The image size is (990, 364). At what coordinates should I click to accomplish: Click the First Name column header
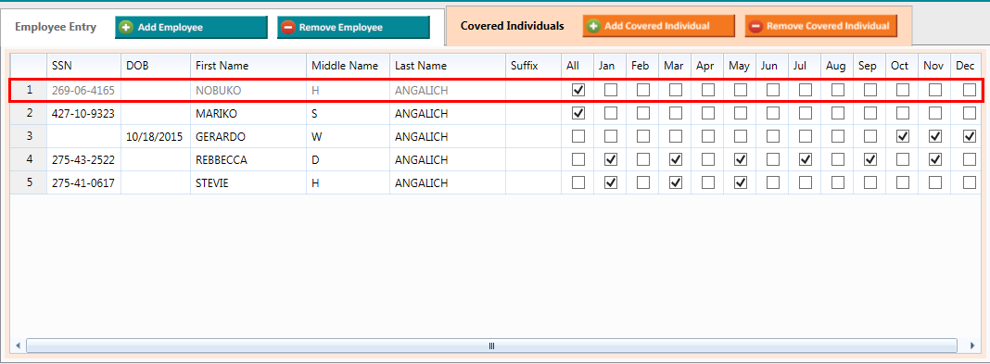coord(248,66)
